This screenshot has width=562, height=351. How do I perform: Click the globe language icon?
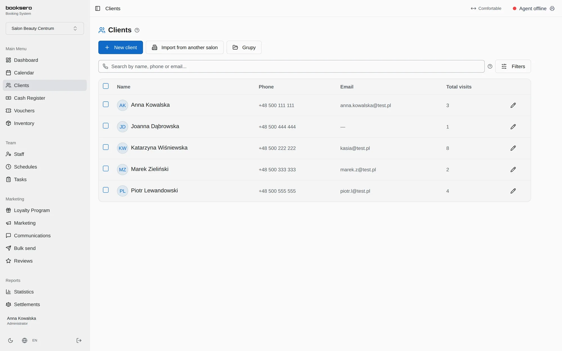(x=25, y=340)
